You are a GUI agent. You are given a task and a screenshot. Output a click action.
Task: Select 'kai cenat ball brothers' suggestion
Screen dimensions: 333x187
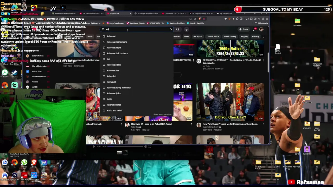click(x=137, y=53)
